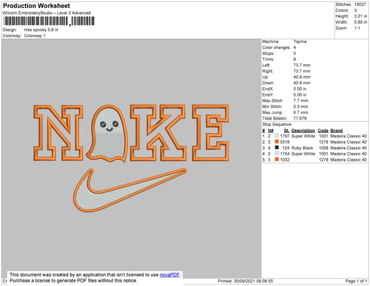Click the 'Page 1 of 1' footer
Viewport: 370px width, 286px height.
(x=356, y=281)
